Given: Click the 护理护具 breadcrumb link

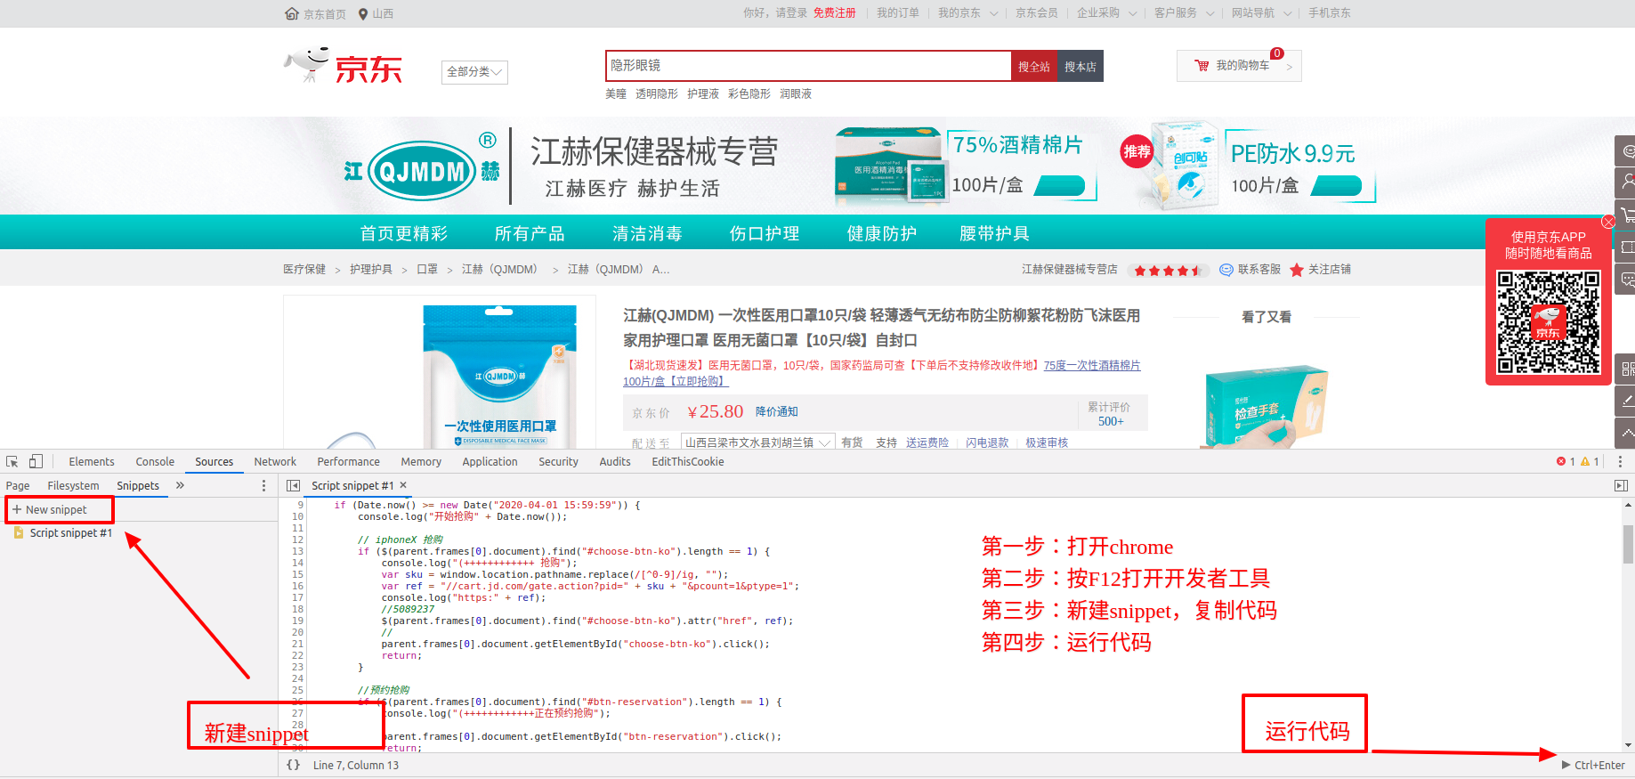Looking at the screenshot, I should click(371, 269).
